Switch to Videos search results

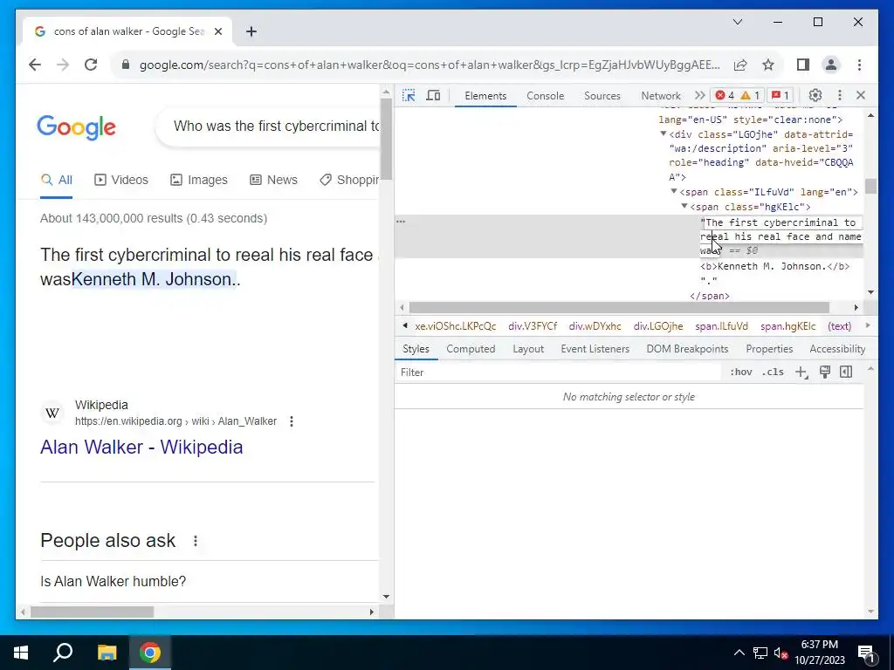[x=120, y=180]
